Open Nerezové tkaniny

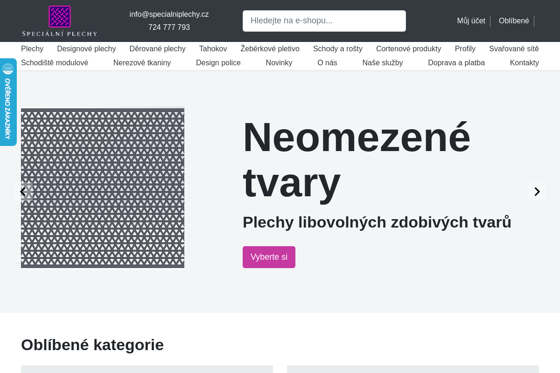142,63
